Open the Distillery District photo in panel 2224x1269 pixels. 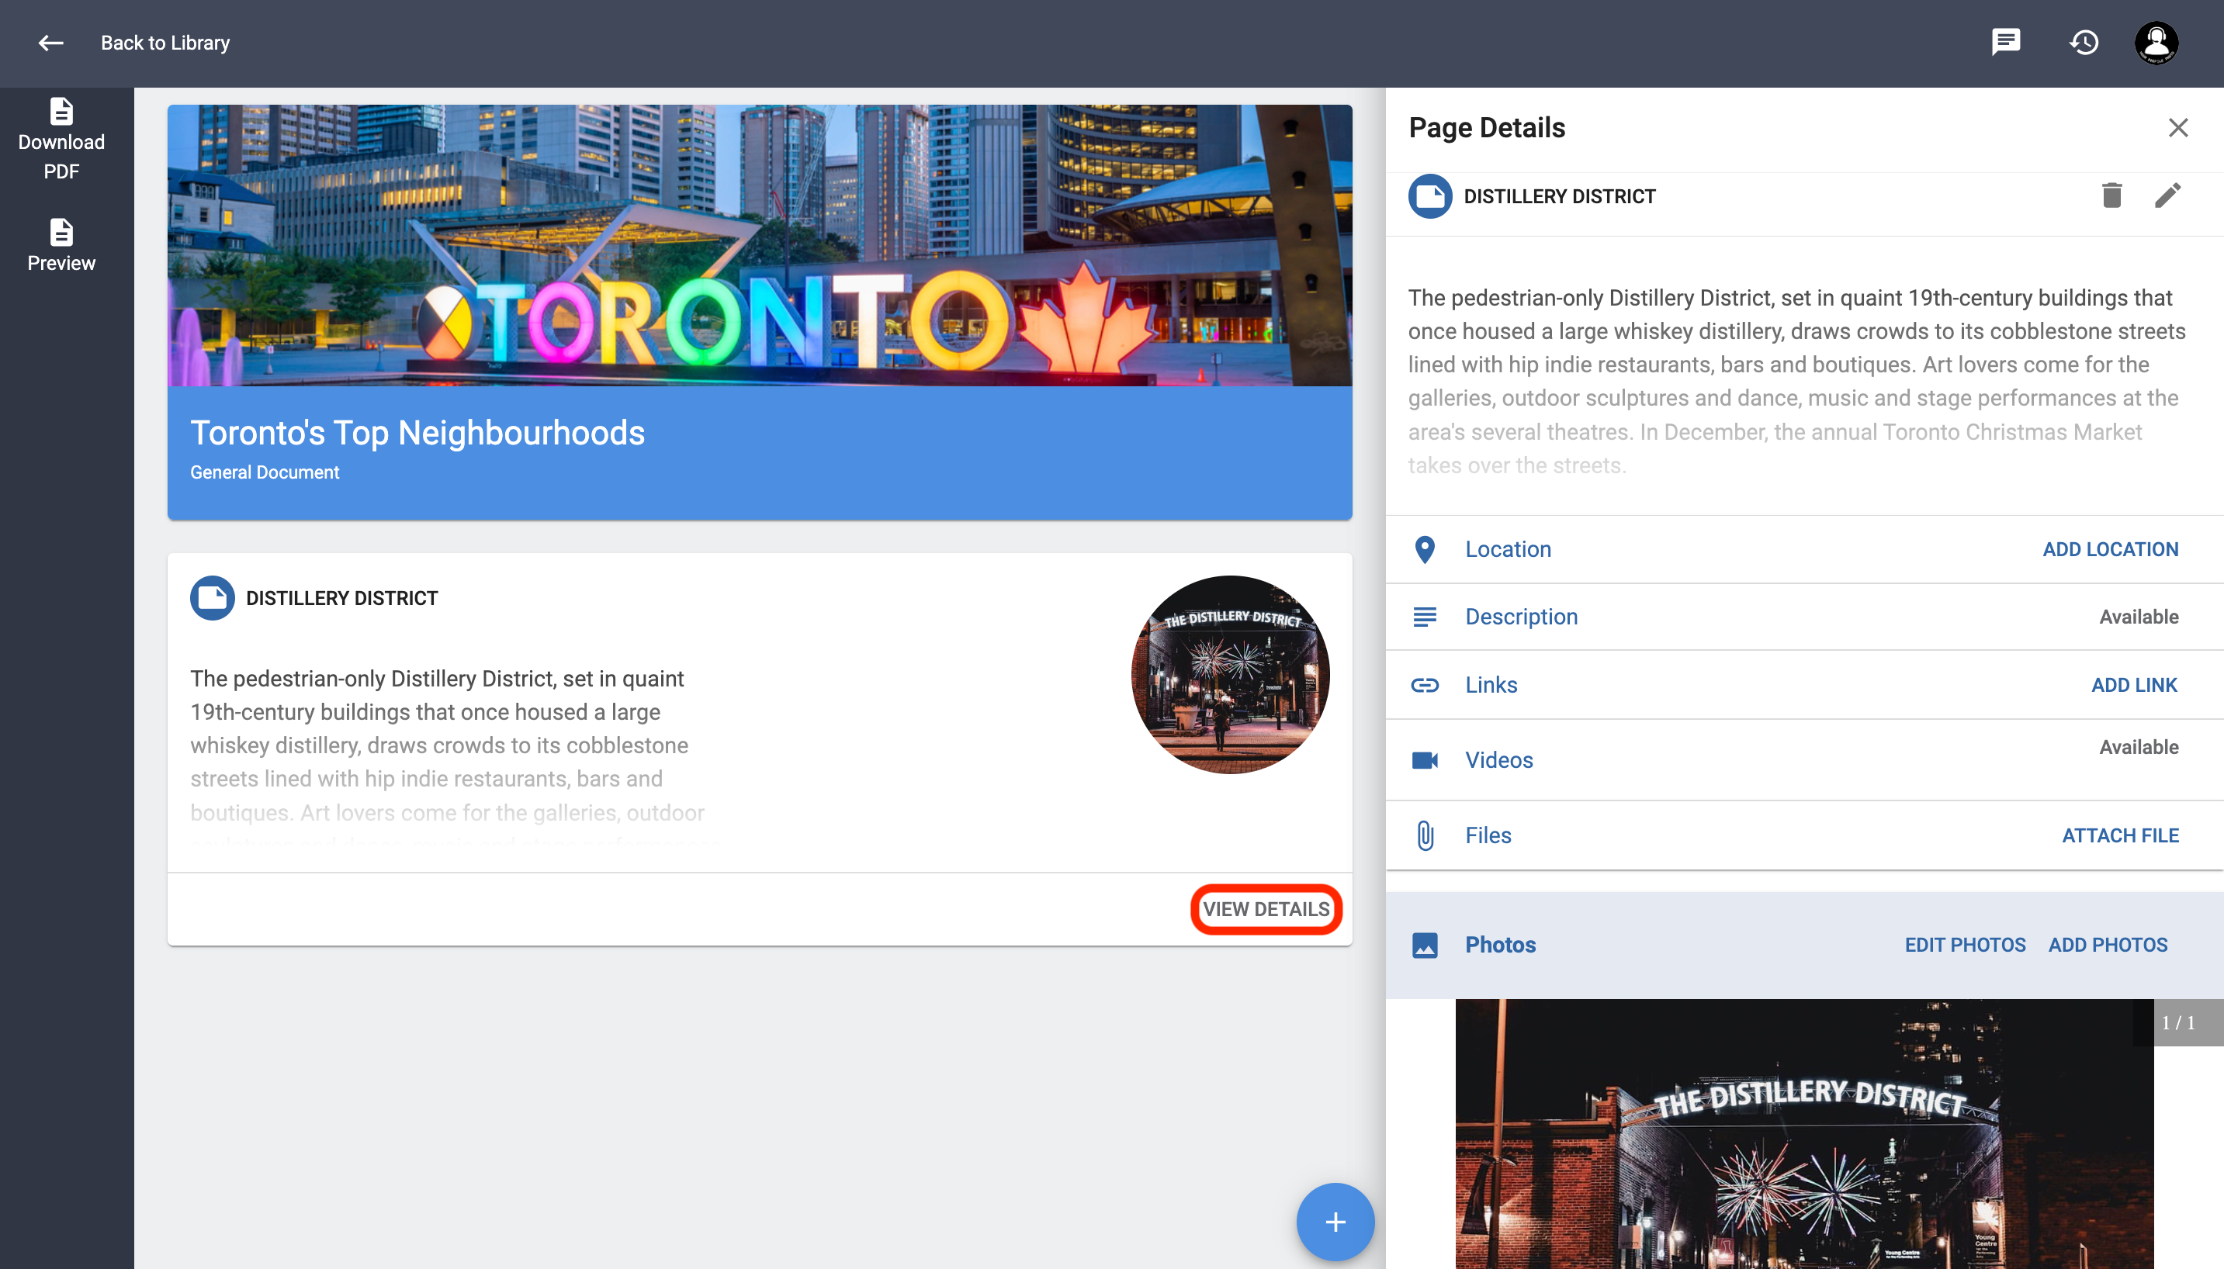point(1803,1134)
